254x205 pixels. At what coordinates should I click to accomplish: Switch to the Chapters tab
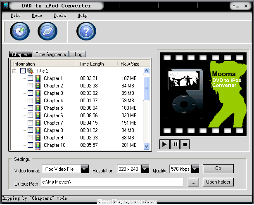(21, 54)
